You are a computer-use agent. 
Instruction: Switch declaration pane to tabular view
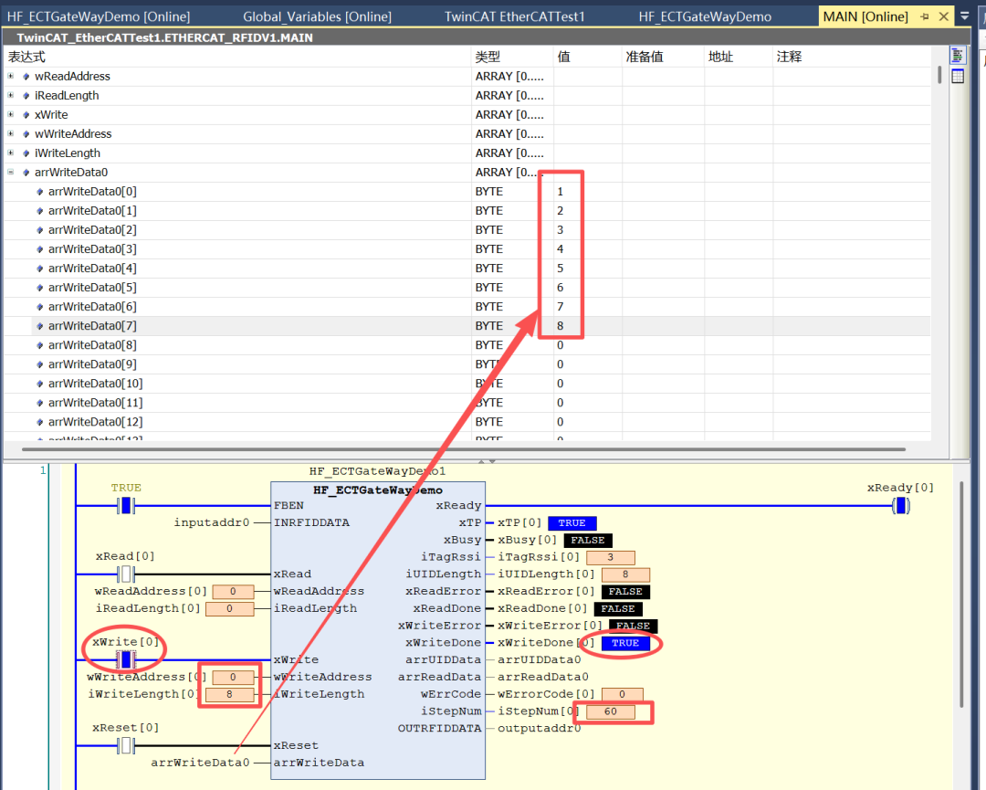[958, 77]
